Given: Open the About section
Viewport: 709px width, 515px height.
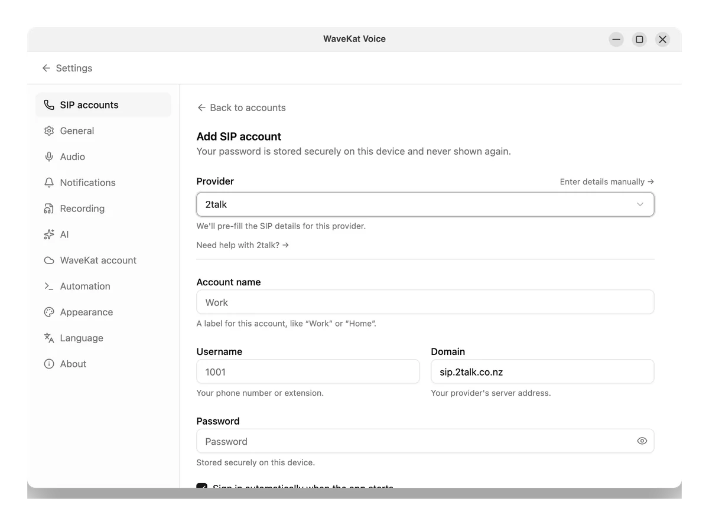Looking at the screenshot, I should click(103, 364).
